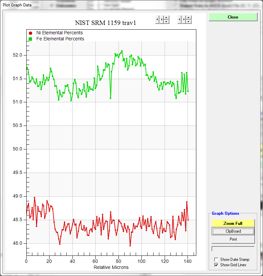Click the red Ni Elemental Percents legend marker
The height and width of the screenshot is (276, 263).
pyautogui.click(x=30, y=33)
